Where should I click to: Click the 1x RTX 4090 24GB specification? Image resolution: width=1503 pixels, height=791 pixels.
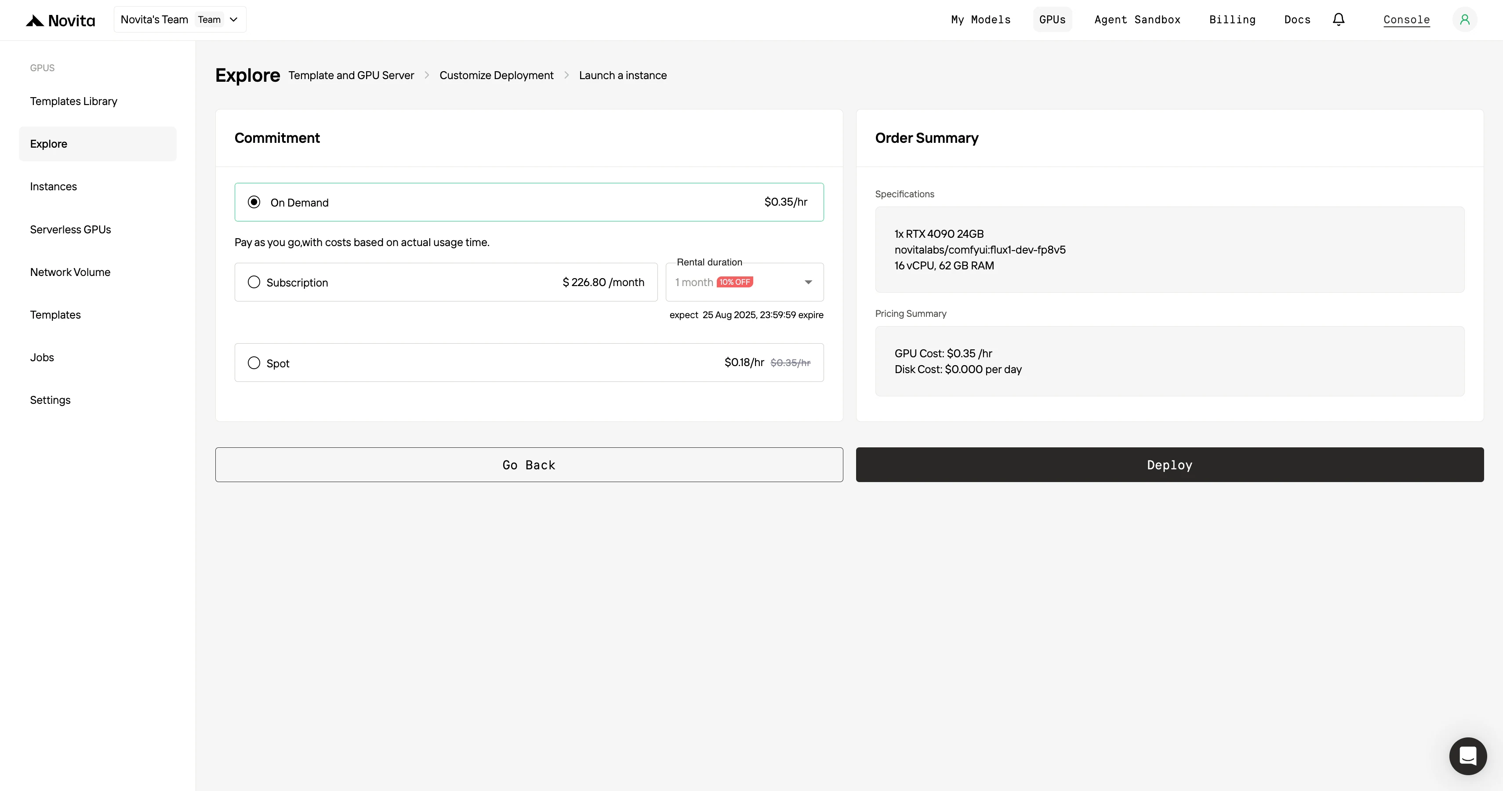click(939, 234)
